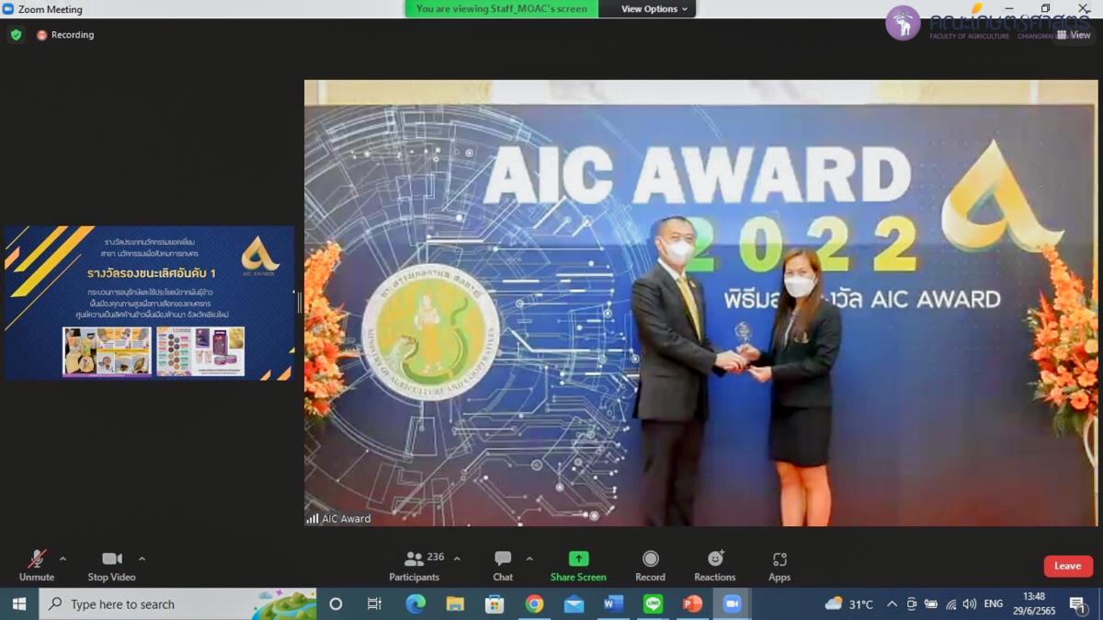Viewport: 1103px width, 620px height.
Task: Leave the meeting
Action: (1068, 566)
